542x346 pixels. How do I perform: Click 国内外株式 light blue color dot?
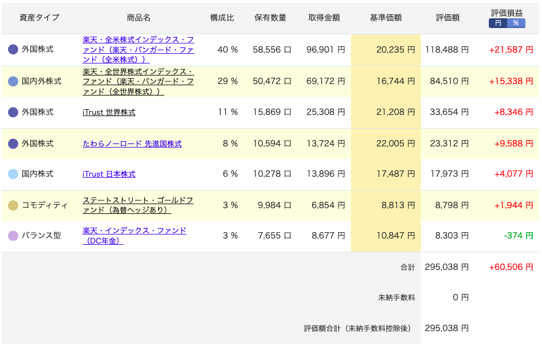click(x=13, y=81)
